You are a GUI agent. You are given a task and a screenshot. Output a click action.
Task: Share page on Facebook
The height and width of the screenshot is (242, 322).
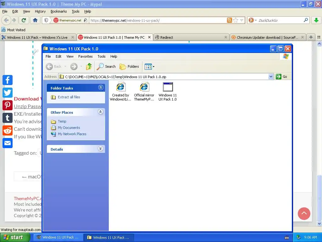[x=8, y=80]
